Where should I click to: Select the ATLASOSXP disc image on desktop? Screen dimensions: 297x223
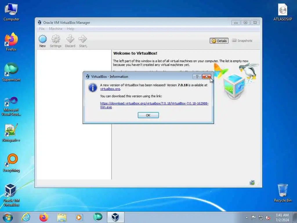(282, 12)
